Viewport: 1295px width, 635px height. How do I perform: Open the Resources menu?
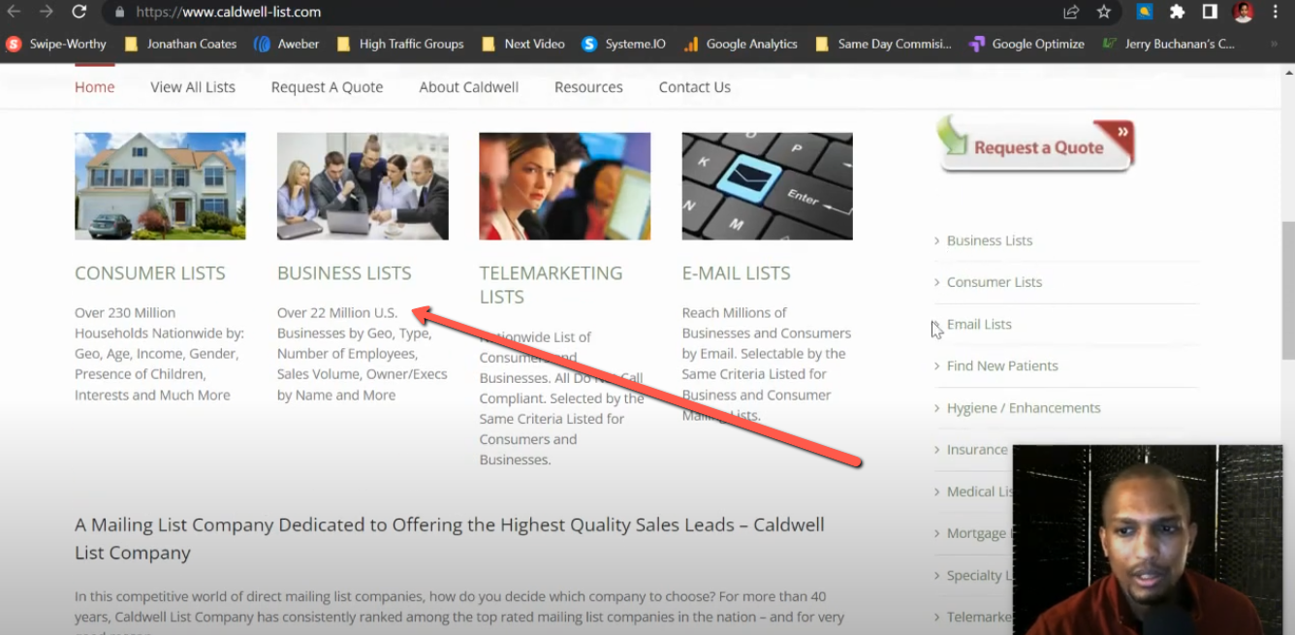tap(588, 87)
